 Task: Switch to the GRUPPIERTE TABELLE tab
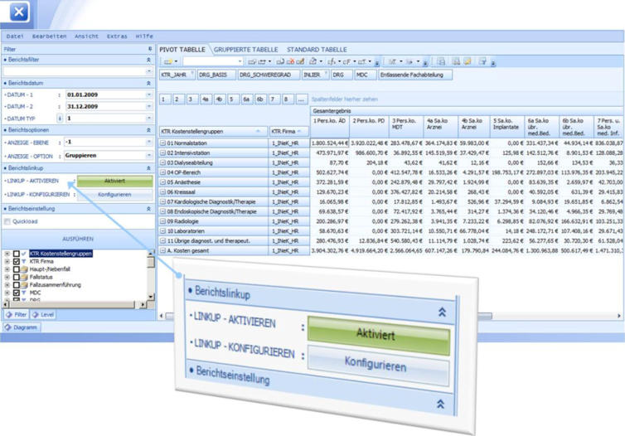pos(246,50)
